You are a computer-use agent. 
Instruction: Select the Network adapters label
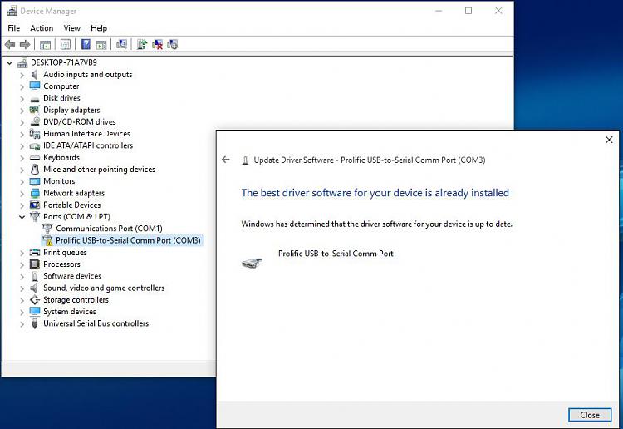(x=74, y=193)
